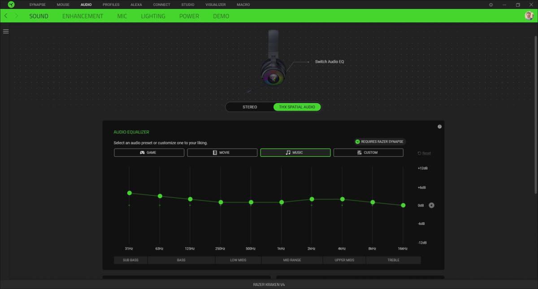This screenshot has width=538, height=289.
Task: Click the Sub Bass range label
Action: coord(130,260)
